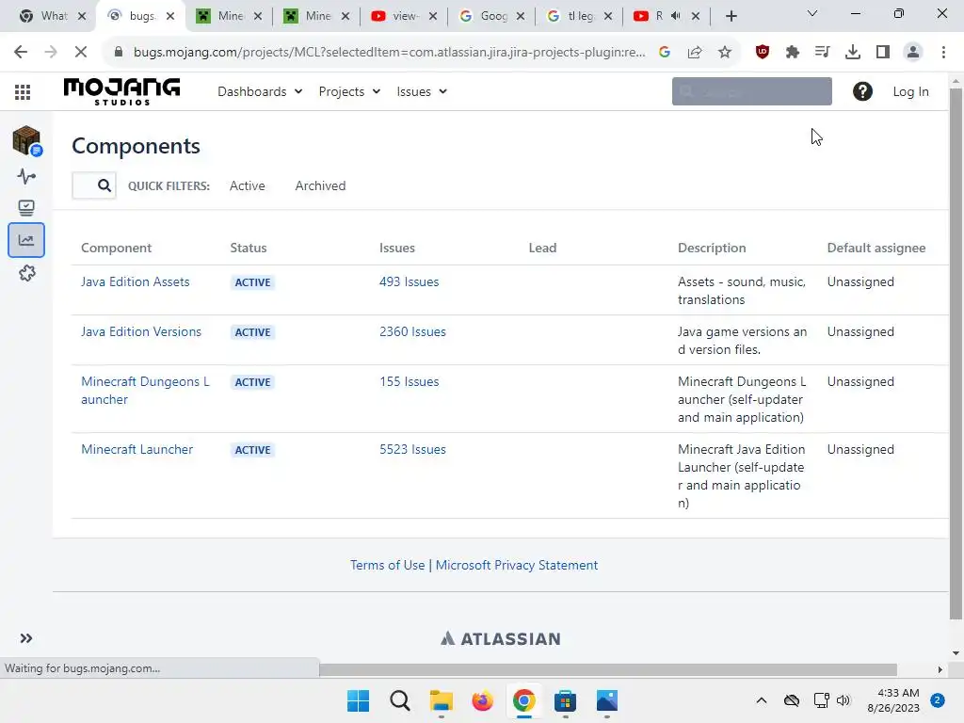Click the horizontal scrollbar at bottom
The image size is (964, 723).
pos(608,669)
